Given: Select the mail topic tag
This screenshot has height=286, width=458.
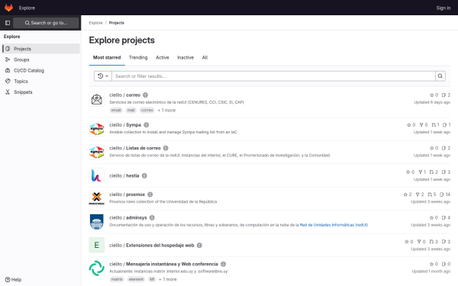Looking at the screenshot, I should pos(131,110).
